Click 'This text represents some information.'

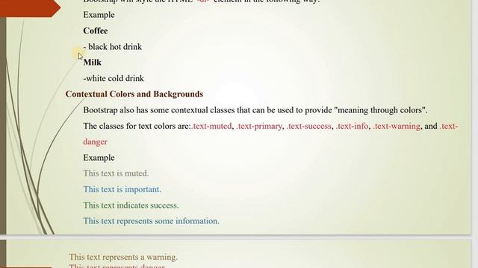[151, 221]
